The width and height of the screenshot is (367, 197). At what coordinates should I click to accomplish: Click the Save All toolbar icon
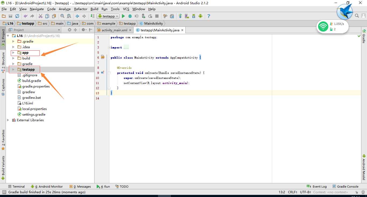[x=10, y=16]
